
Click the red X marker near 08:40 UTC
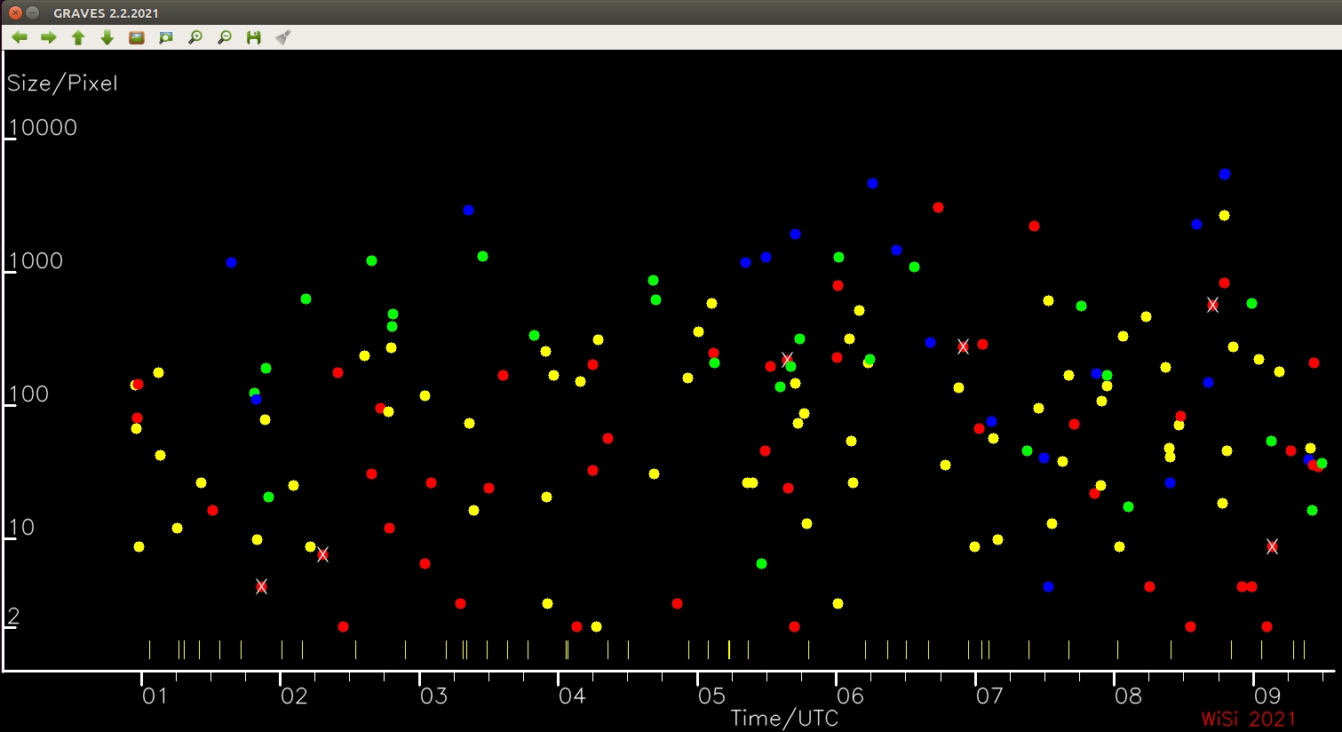1212,305
